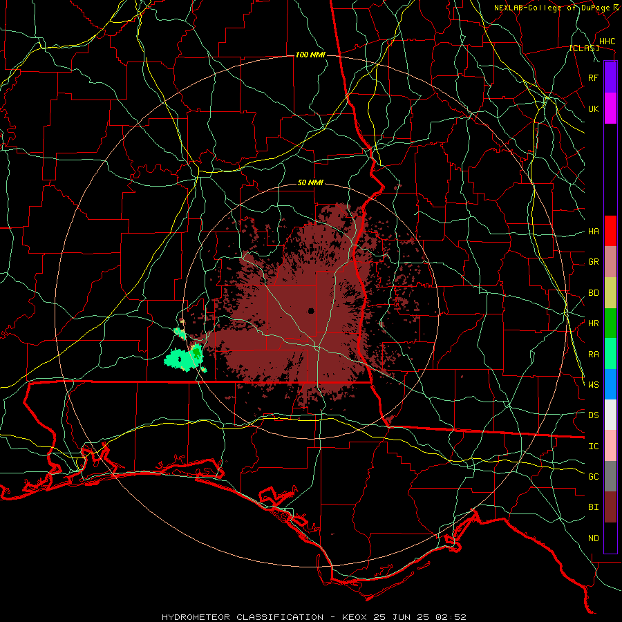Image resolution: width=622 pixels, height=622 pixels.
Task: Click the black radar site dot
Action: (311, 310)
